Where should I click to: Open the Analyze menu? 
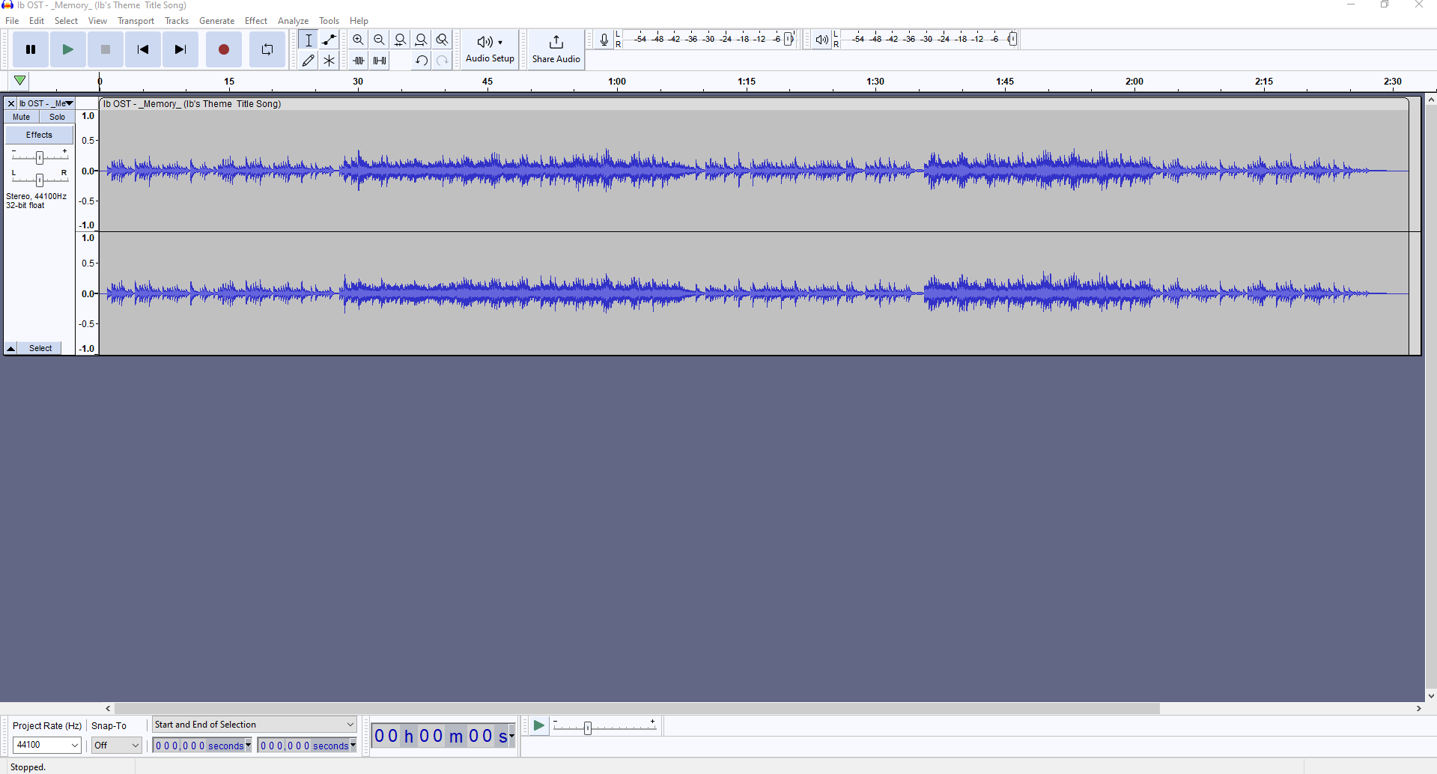coord(294,21)
